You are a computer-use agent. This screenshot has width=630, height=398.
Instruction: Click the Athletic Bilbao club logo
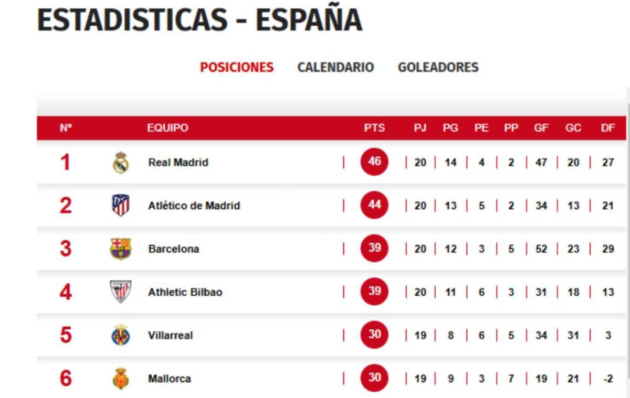(120, 292)
